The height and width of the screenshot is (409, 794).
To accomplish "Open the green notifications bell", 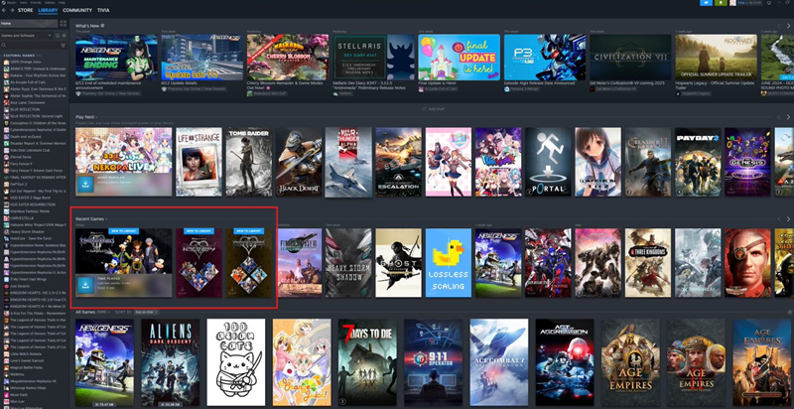I will 721,3.
